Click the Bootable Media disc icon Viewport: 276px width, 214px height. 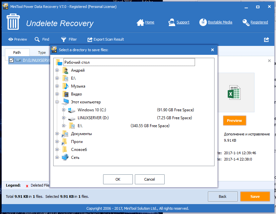[x=203, y=22]
